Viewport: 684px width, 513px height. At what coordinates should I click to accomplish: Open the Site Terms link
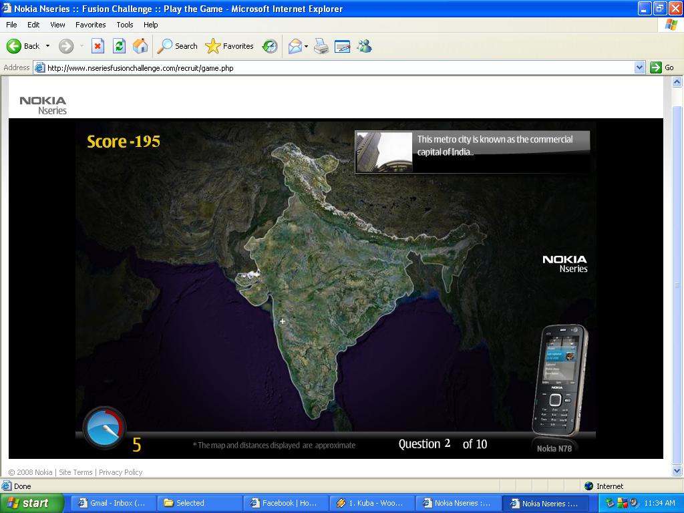point(75,472)
